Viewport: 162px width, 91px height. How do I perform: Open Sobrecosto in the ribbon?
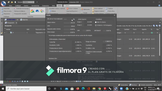click(85, 9)
